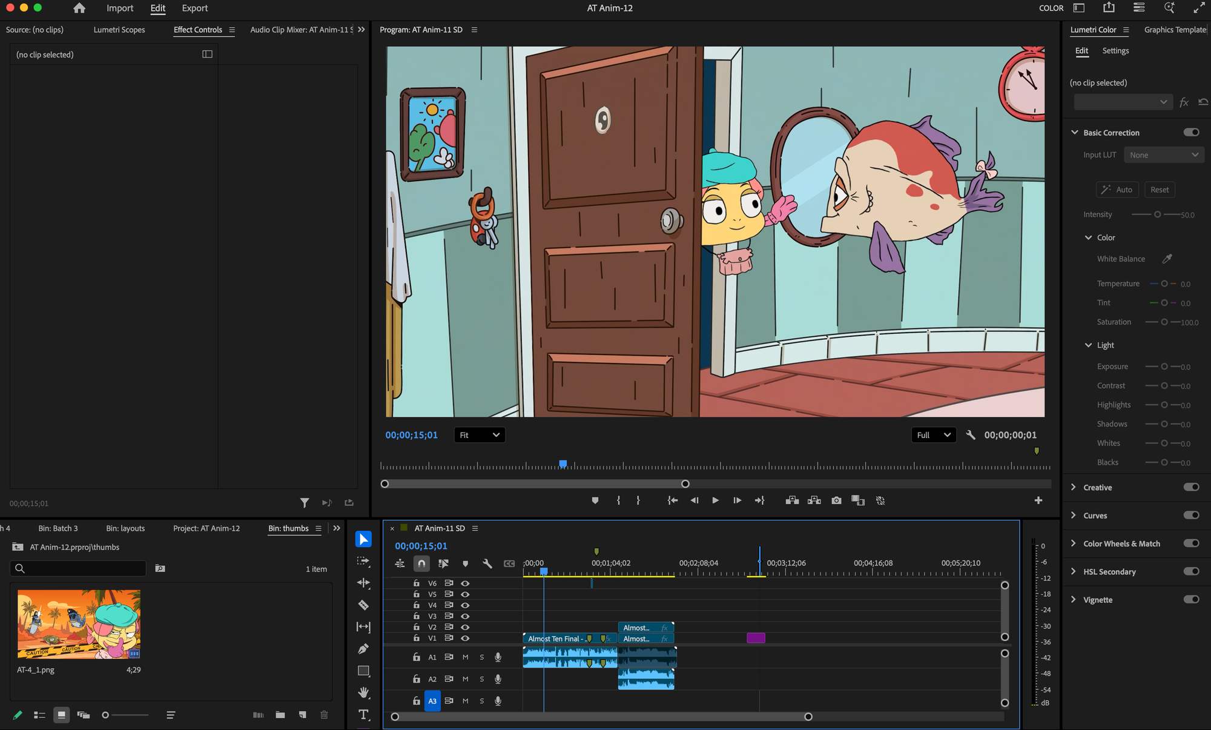Image resolution: width=1211 pixels, height=730 pixels.
Task: Toggle Snap in Timeline magnet icon
Action: click(x=421, y=563)
